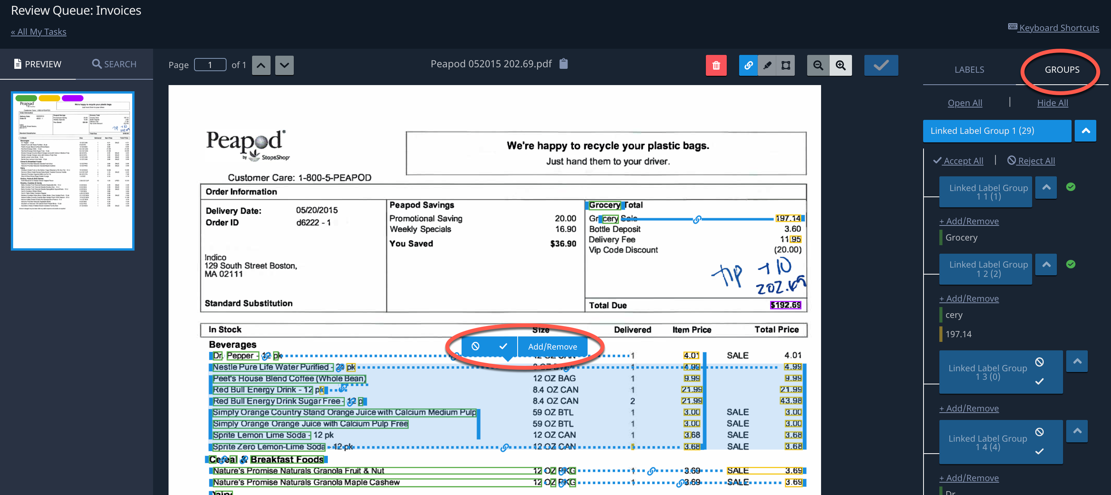Viewport: 1111px width, 495px height.
Task: Collapse Linked Label Group 1 (29)
Action: point(1085,131)
